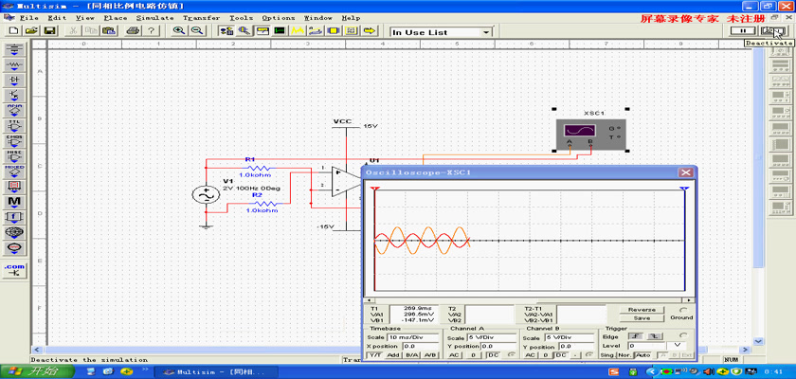The image size is (796, 379).
Task: Open the CMOS component toolbar
Action: coord(15,140)
